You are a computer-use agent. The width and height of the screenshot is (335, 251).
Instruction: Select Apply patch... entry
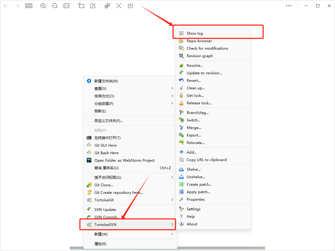[x=214, y=192]
